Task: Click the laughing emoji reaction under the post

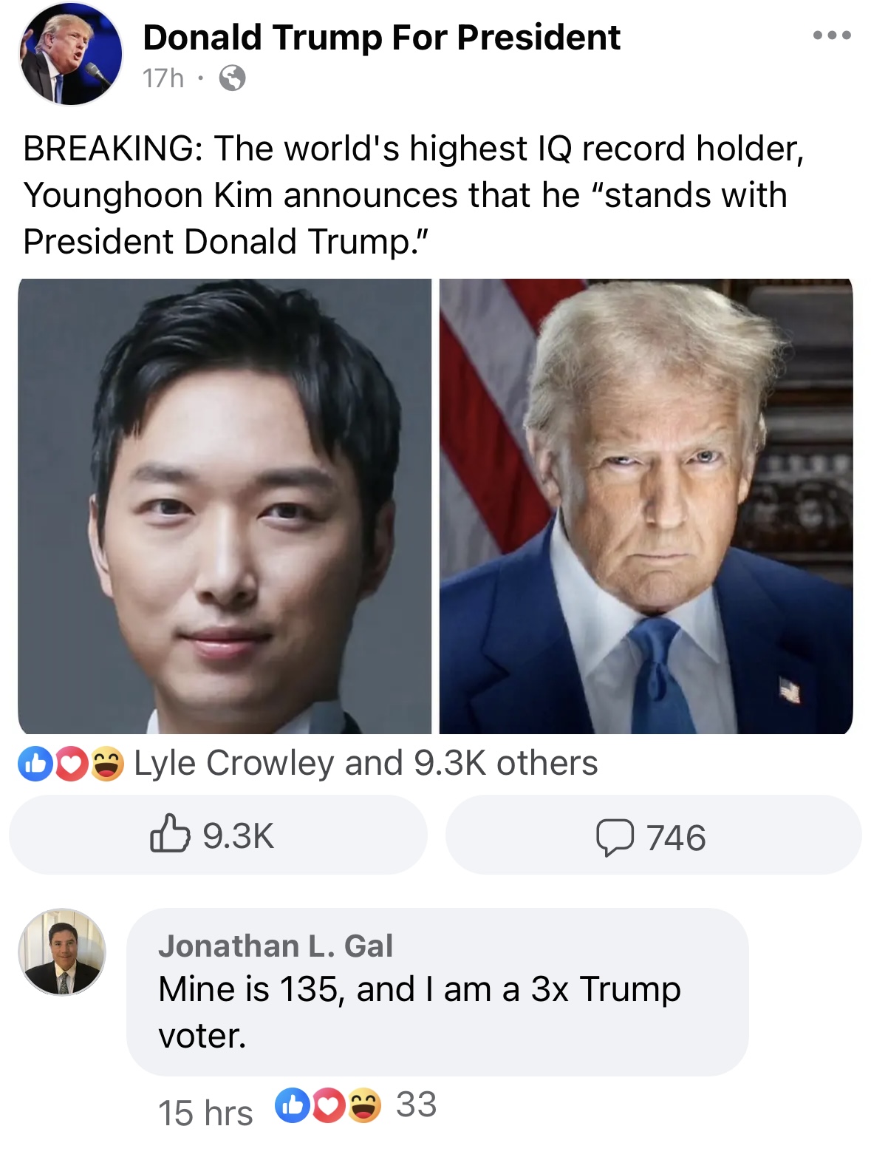Action: coord(107,764)
